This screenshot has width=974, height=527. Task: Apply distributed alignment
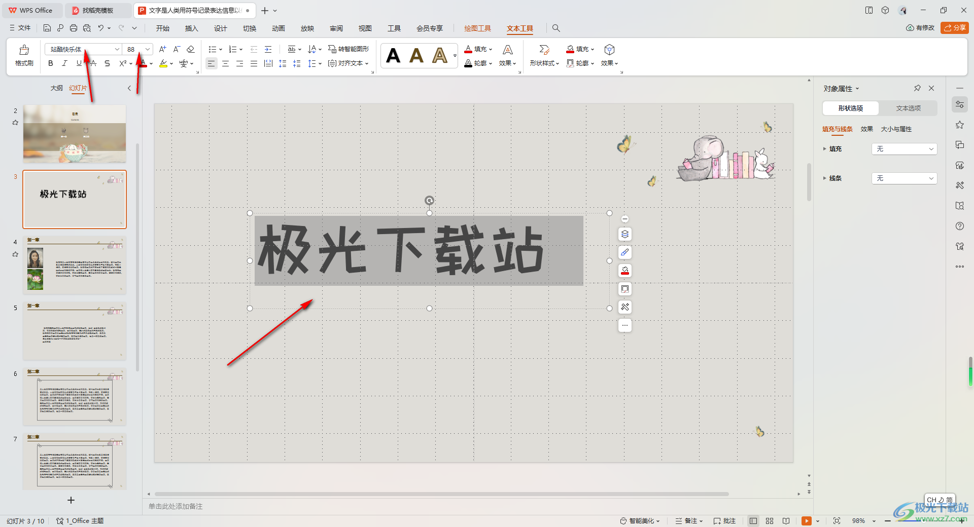pyautogui.click(x=268, y=63)
